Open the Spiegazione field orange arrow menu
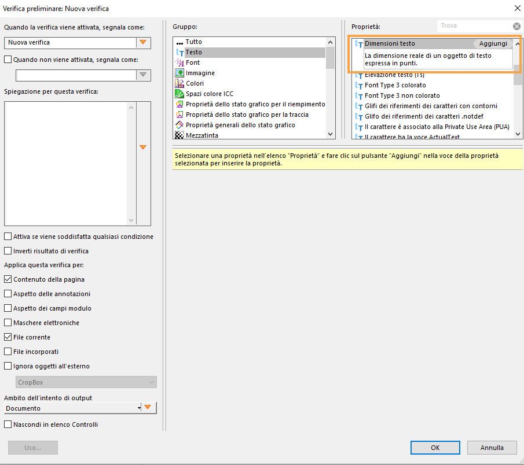The width and height of the screenshot is (524, 465). point(144,147)
